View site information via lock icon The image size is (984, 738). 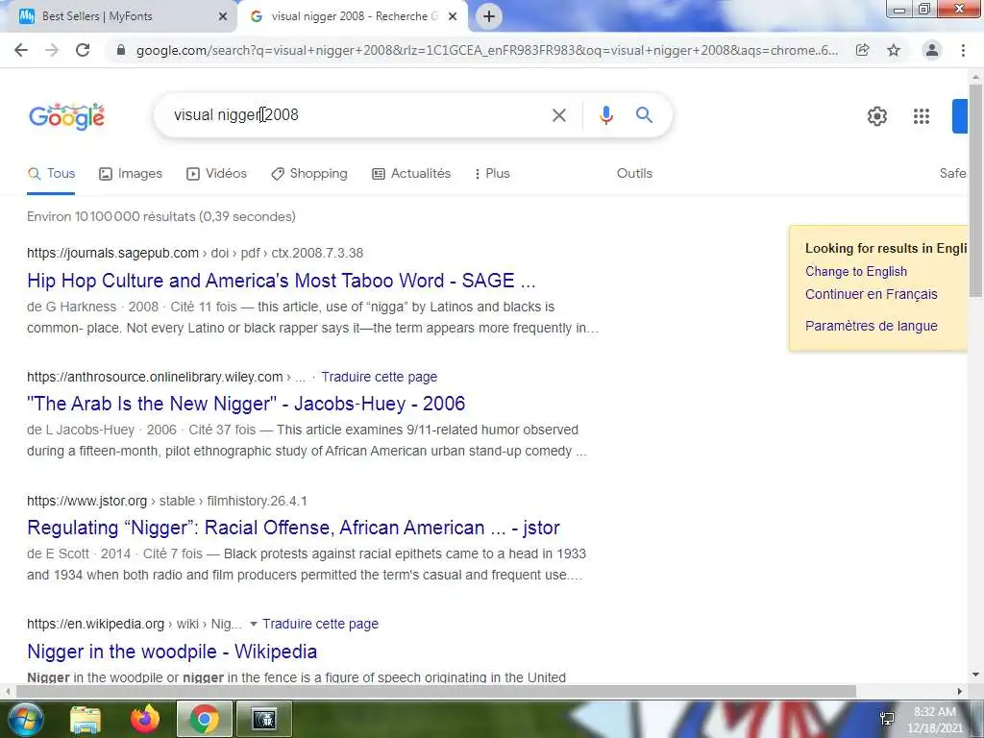[121, 50]
